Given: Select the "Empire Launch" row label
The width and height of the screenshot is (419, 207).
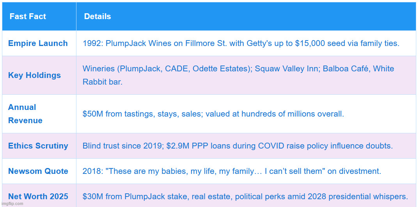Looking at the screenshot, I should point(38,43).
